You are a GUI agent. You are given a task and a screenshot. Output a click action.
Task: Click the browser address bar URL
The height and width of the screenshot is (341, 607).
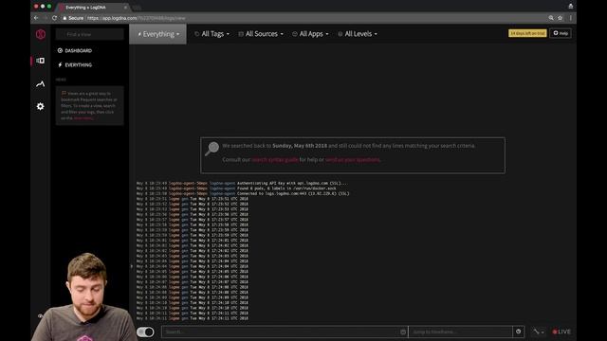coord(136,18)
